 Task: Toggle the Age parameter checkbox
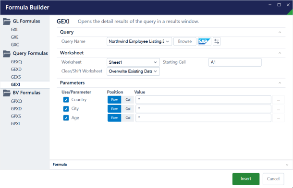click(66, 118)
